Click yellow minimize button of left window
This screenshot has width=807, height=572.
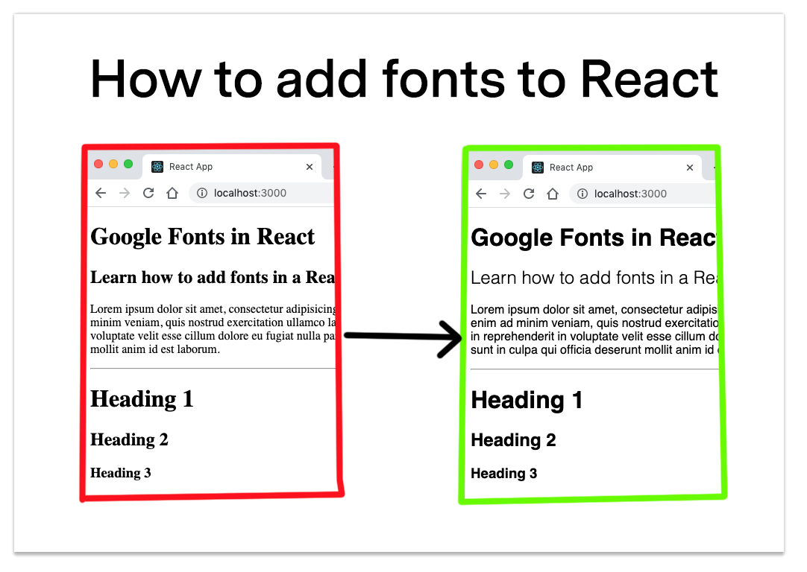tap(114, 164)
